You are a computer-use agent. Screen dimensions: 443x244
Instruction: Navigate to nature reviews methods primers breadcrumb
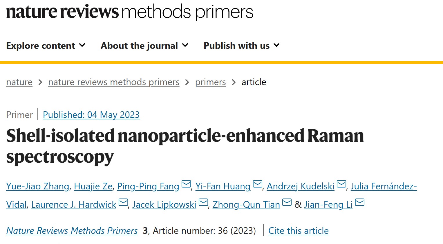pyautogui.click(x=114, y=82)
